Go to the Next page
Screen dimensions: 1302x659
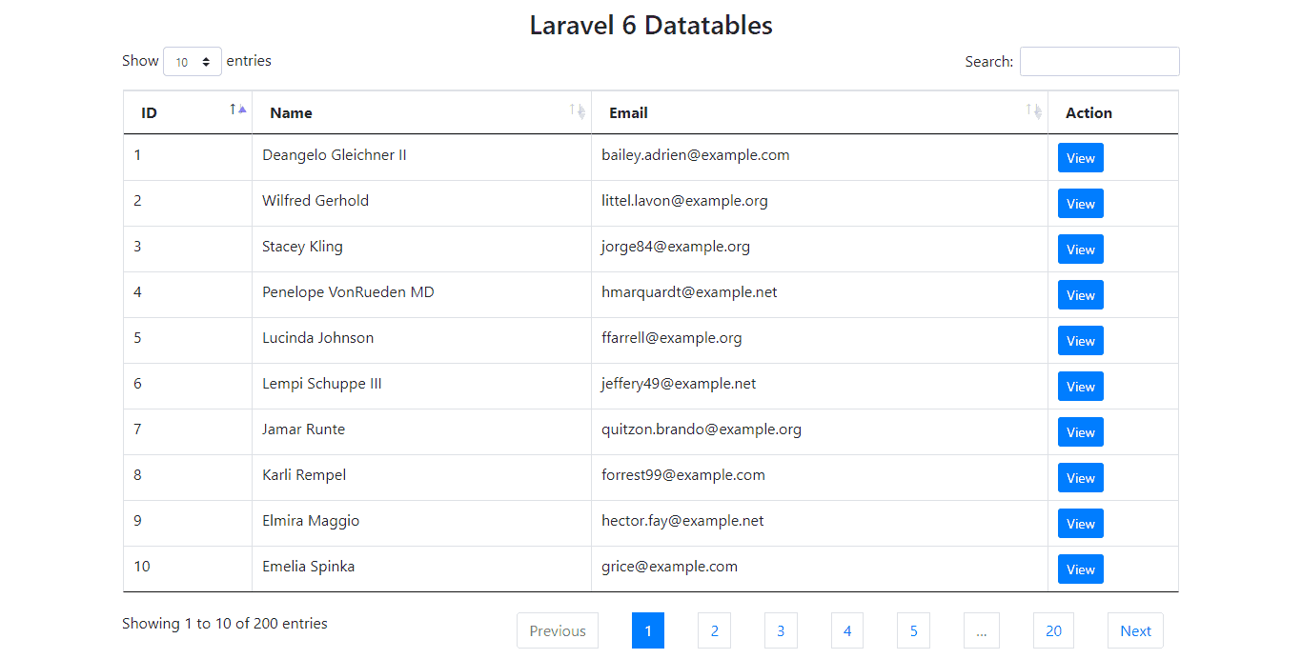point(1135,630)
